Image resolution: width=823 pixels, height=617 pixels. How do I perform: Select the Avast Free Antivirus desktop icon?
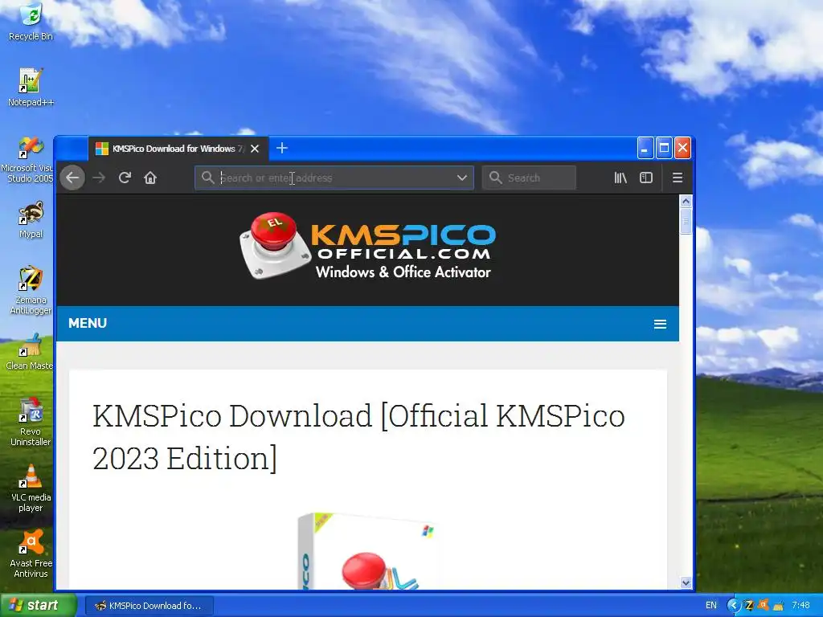click(31, 554)
